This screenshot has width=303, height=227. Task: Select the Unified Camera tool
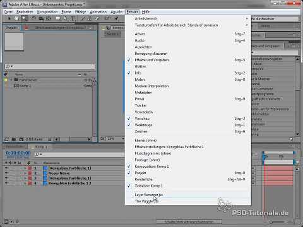(41, 18)
